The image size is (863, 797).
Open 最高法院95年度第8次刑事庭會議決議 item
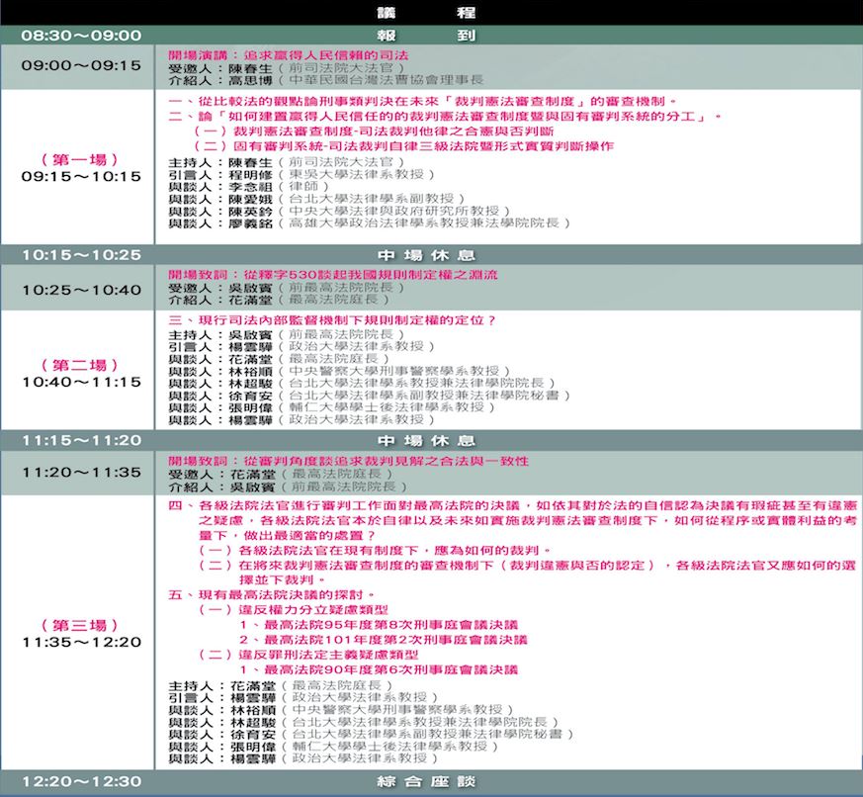click(379, 625)
